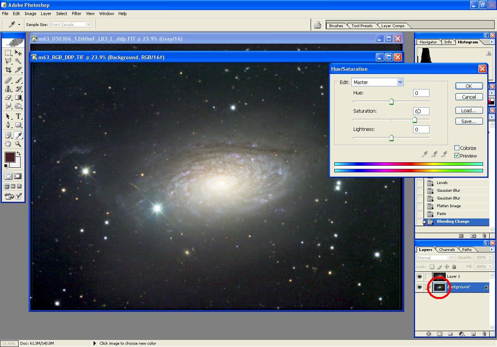Switch to Standard editing mode

[8, 176]
